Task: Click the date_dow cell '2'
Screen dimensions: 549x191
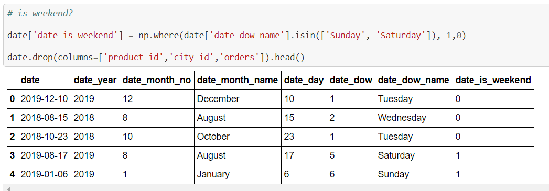Action: 351,118
